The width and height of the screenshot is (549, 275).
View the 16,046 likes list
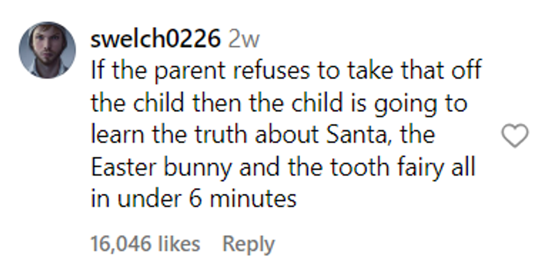point(145,244)
